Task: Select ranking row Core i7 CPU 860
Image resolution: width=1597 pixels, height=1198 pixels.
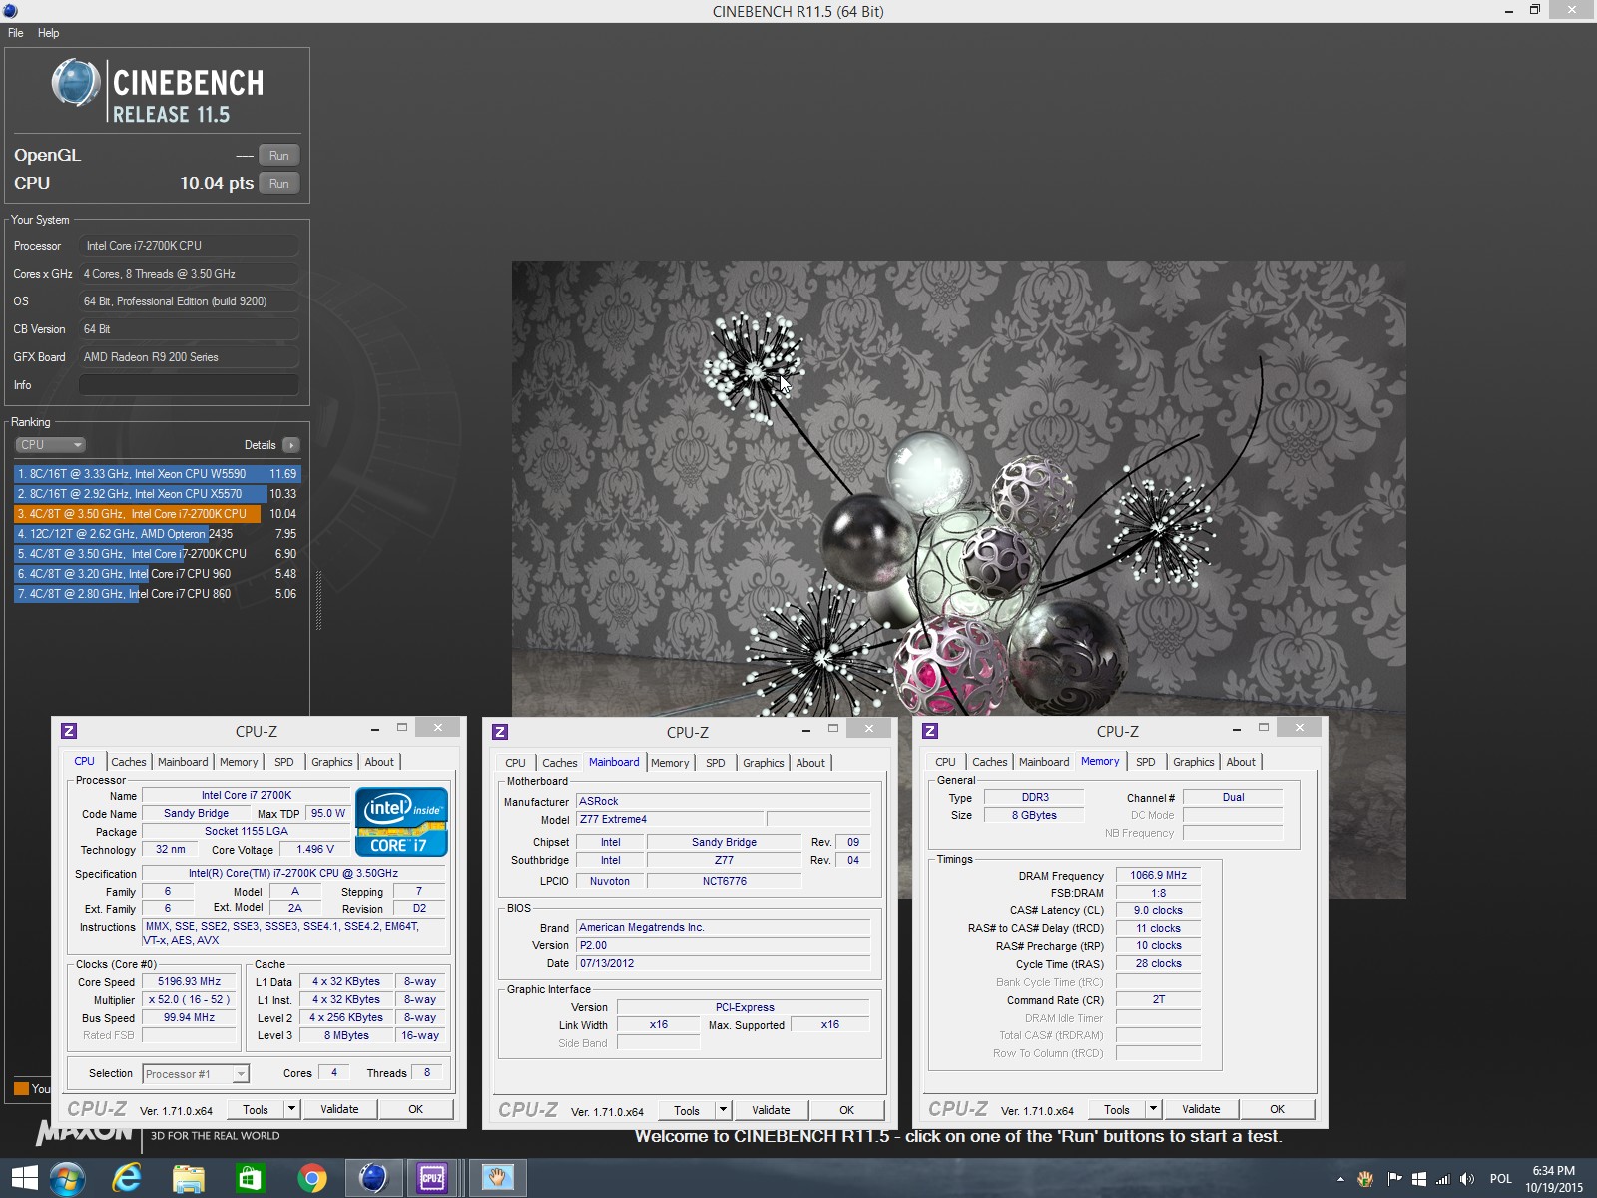Action: [157, 594]
